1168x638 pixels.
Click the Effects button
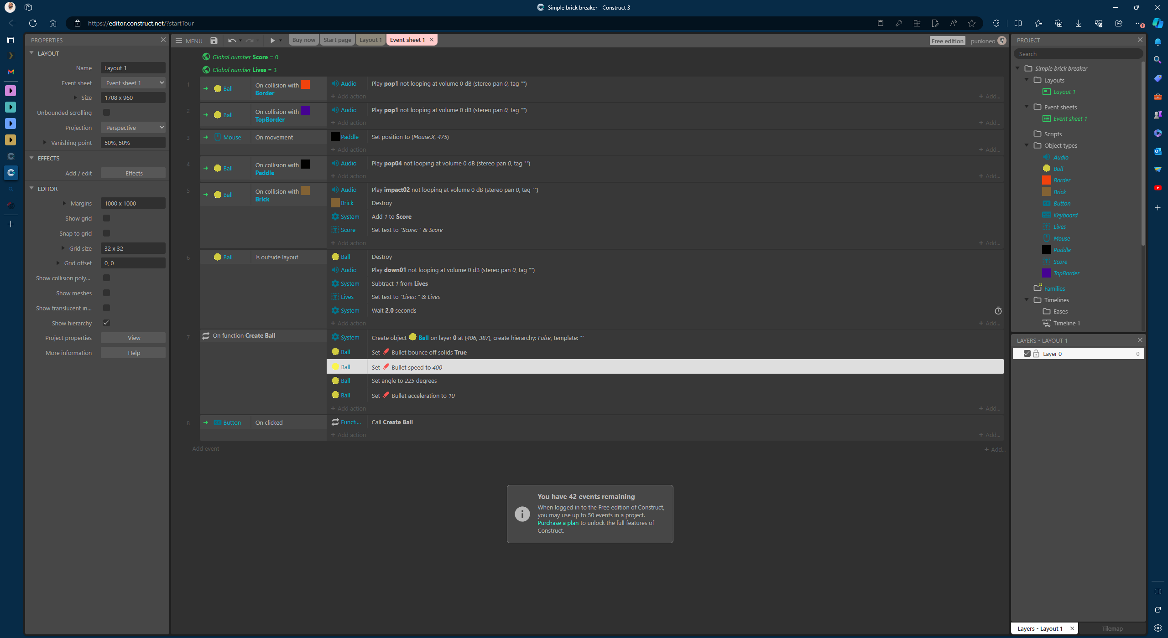tap(133, 173)
